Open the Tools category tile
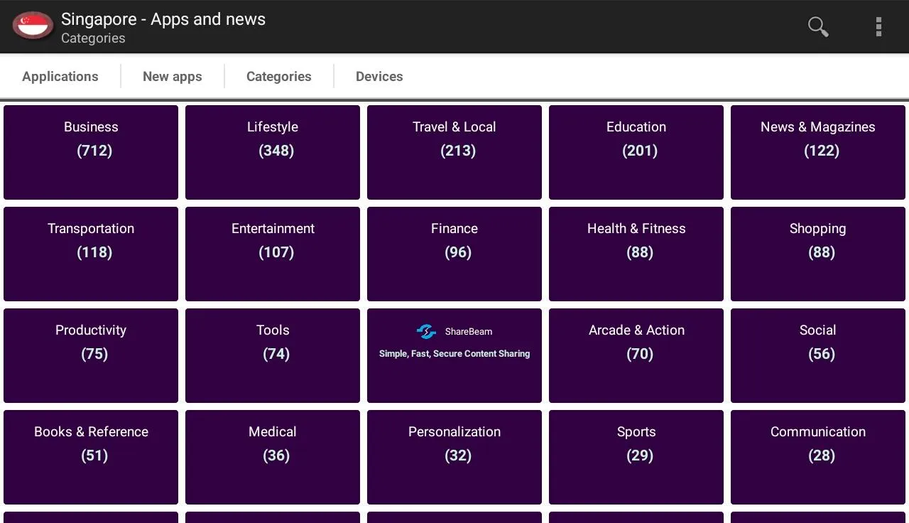The height and width of the screenshot is (523, 909). tap(273, 355)
